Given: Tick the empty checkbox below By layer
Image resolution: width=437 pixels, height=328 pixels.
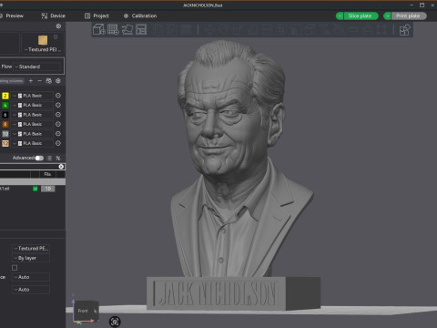Looking at the screenshot, I should click(x=15, y=267).
